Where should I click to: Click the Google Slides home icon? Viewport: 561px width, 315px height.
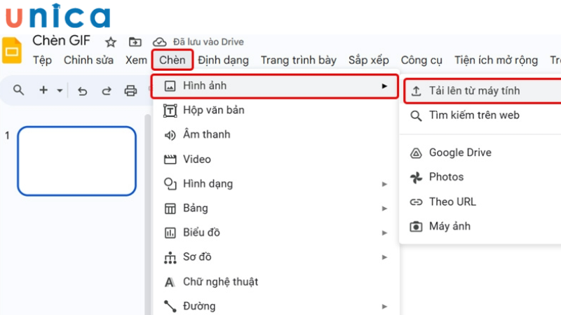pos(12,50)
